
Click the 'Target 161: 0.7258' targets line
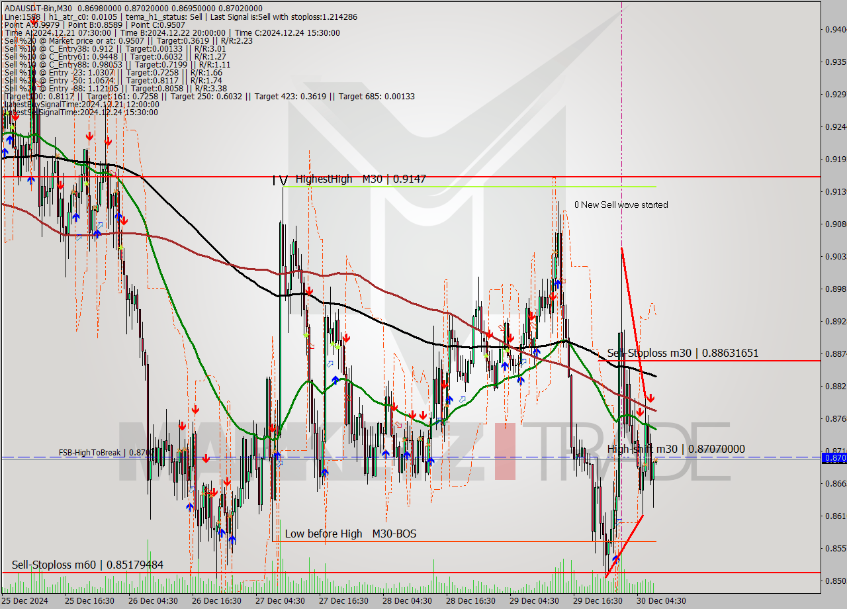pyautogui.click(x=209, y=96)
